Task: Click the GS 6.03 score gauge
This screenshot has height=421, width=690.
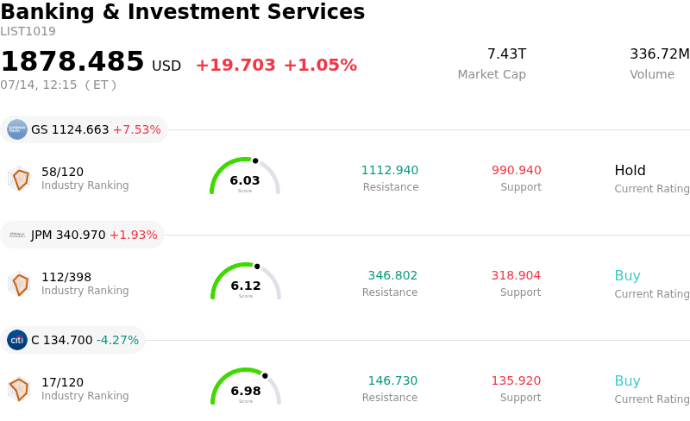Action: pyautogui.click(x=245, y=176)
